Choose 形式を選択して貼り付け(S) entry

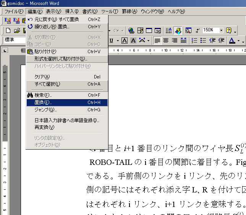[x=67, y=59]
